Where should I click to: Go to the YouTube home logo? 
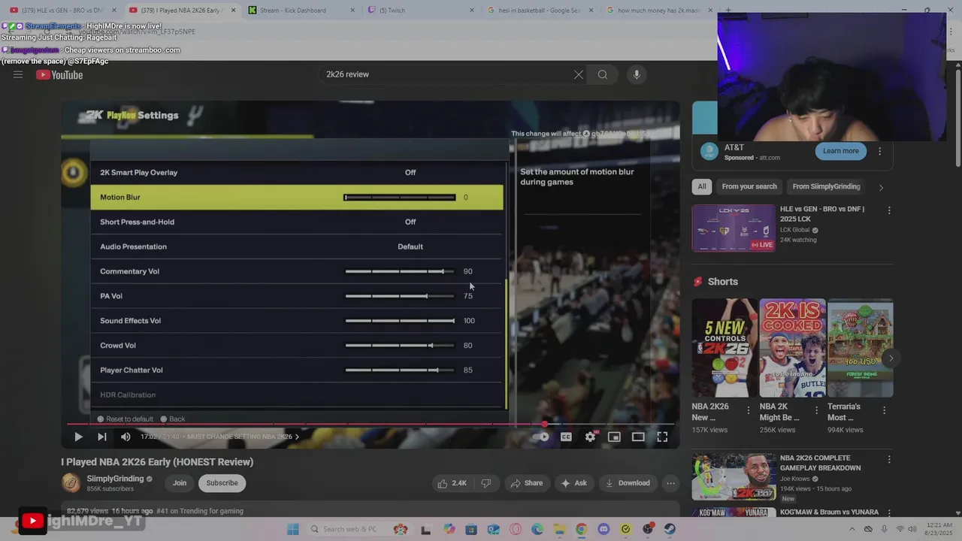coord(59,74)
